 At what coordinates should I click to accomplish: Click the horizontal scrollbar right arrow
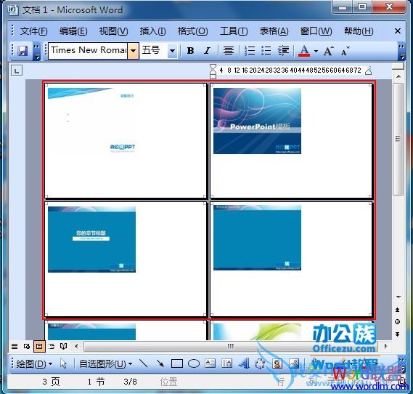tap(386, 346)
